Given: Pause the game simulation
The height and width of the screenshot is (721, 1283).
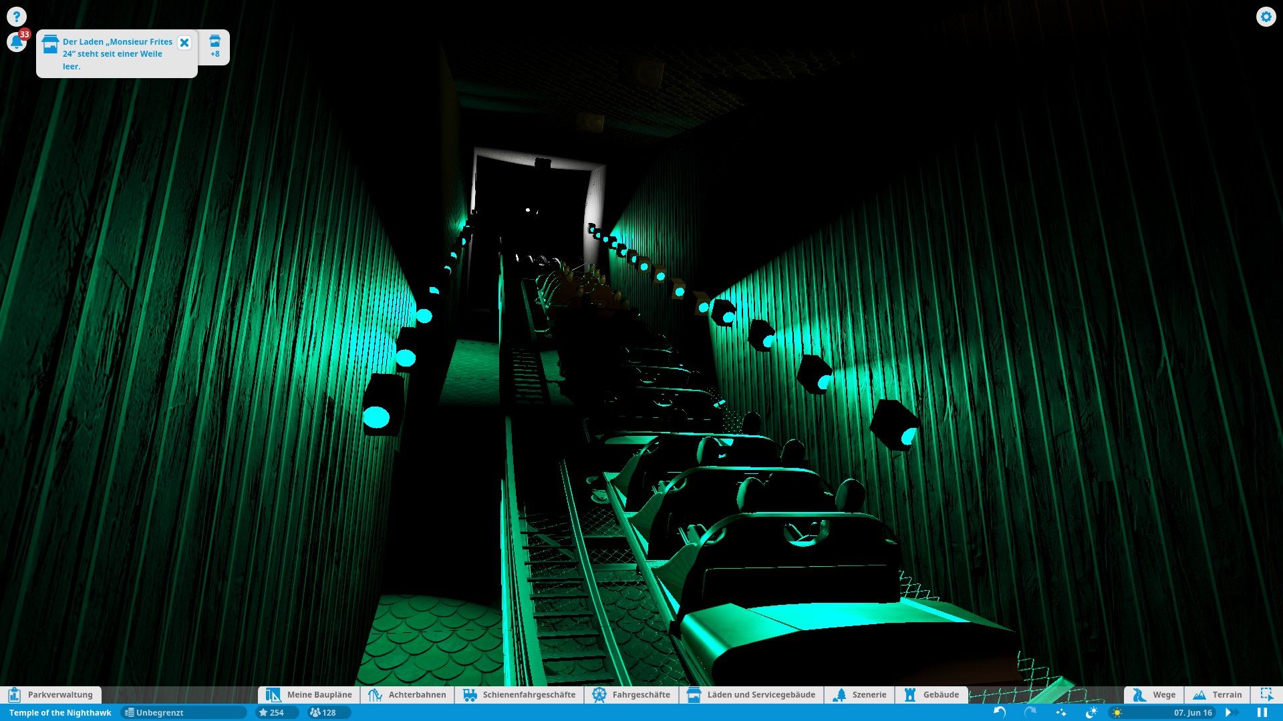Looking at the screenshot, I should coord(1262,712).
